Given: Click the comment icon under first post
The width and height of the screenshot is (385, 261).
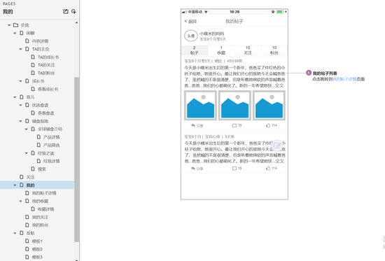Looking at the screenshot, I should tap(234, 125).
